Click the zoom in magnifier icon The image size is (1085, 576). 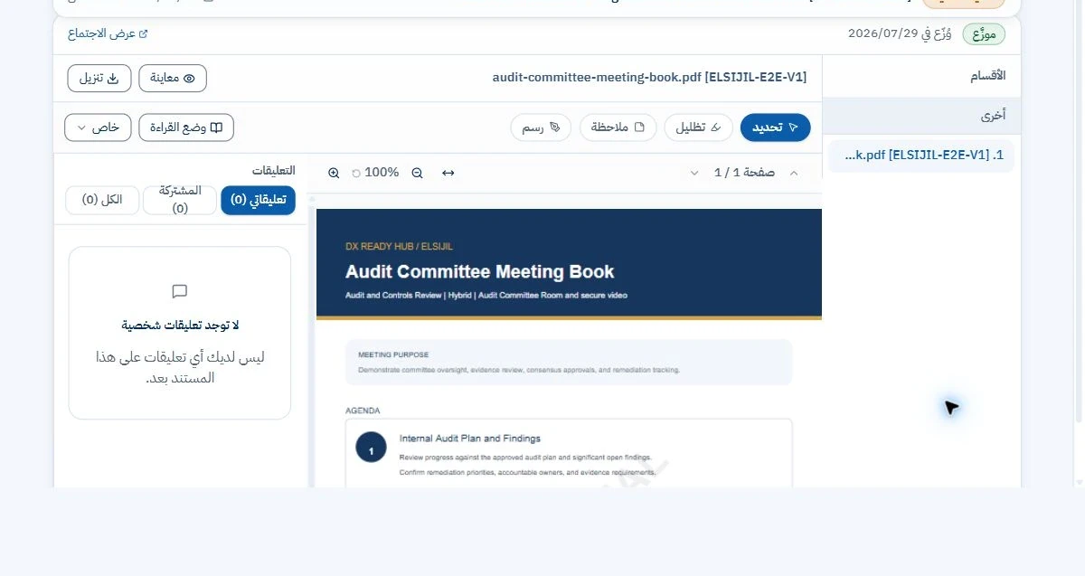pos(334,173)
